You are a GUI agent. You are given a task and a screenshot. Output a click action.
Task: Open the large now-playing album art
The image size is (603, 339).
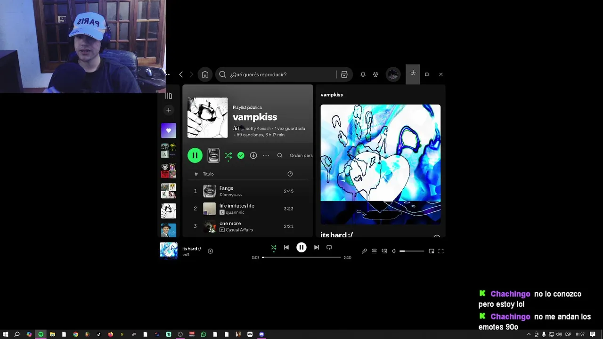381,164
